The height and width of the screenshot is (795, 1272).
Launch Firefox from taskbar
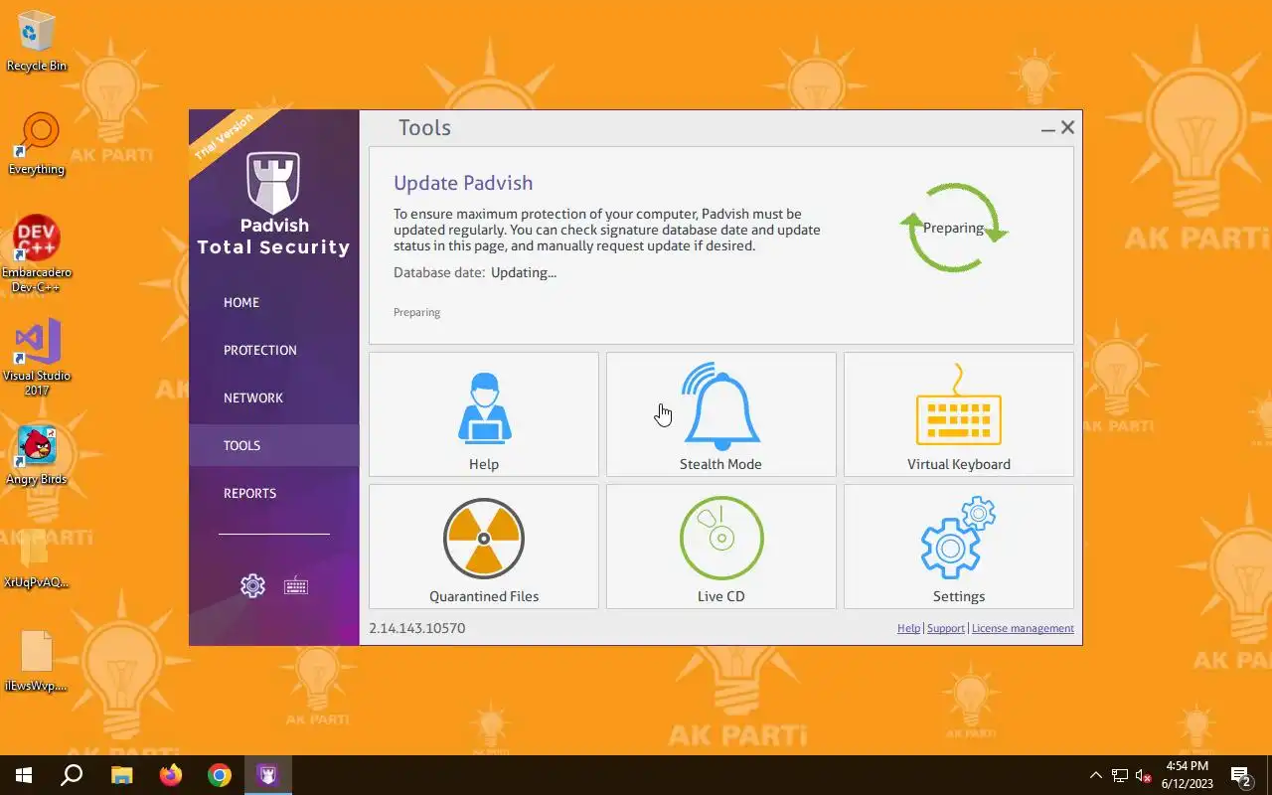pyautogui.click(x=171, y=775)
